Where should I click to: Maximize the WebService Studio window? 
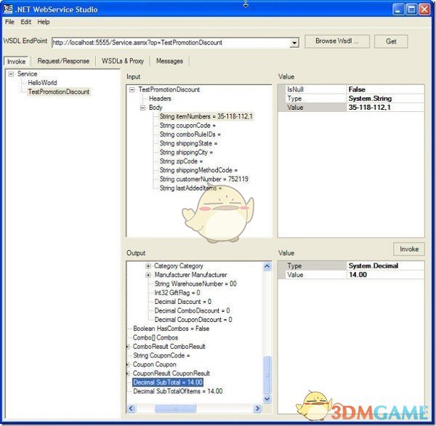click(411, 9)
